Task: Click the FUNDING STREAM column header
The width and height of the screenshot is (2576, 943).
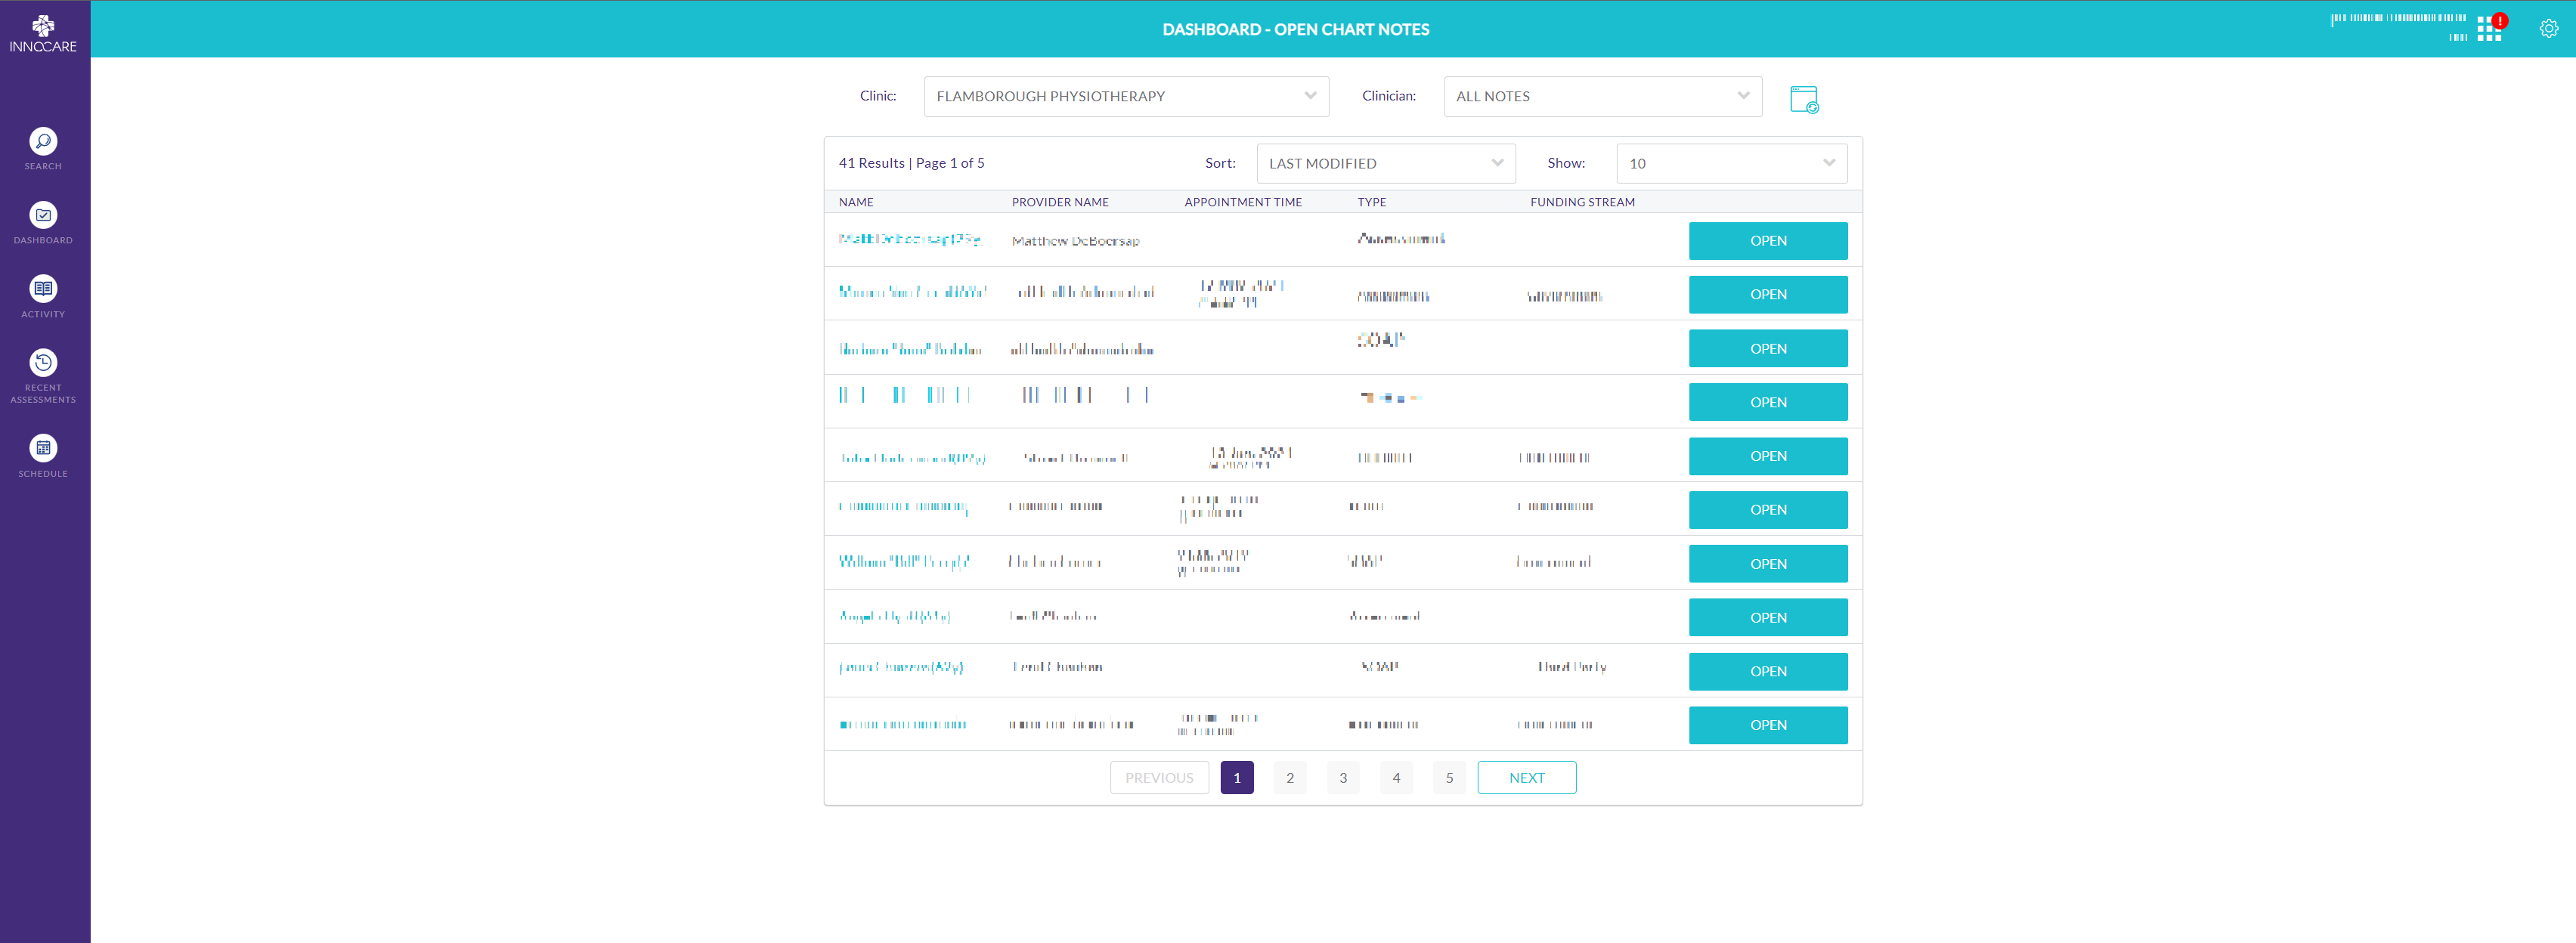Action: coord(1582,202)
